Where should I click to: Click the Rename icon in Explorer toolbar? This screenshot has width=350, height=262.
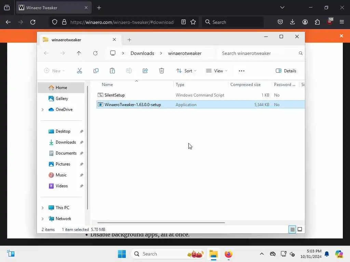click(129, 71)
